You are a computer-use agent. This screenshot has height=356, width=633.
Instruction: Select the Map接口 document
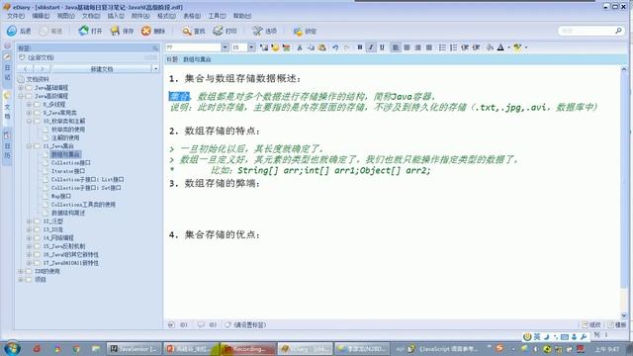pos(61,196)
